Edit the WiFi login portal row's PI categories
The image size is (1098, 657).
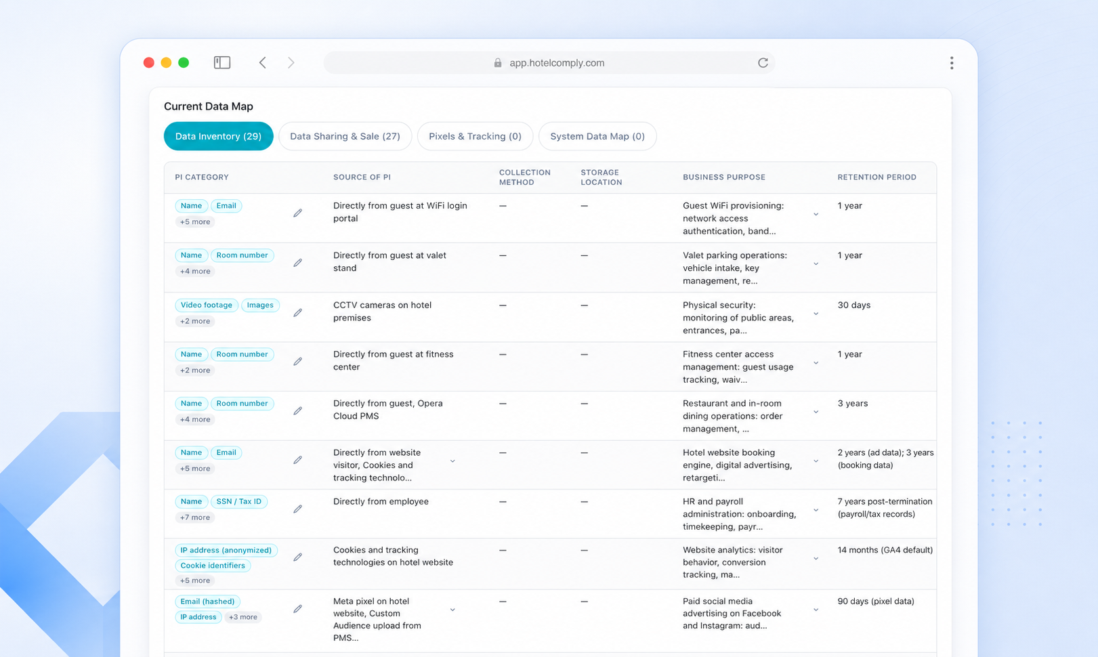[x=297, y=213]
